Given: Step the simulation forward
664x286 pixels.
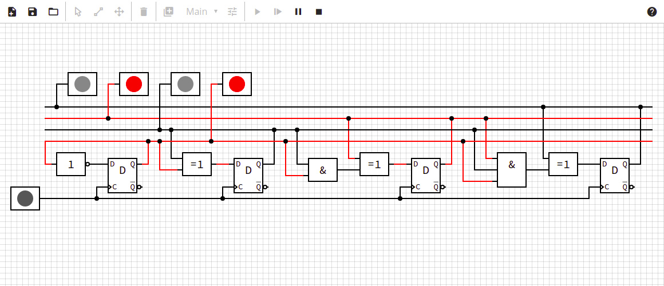Looking at the screenshot, I should 278,12.
